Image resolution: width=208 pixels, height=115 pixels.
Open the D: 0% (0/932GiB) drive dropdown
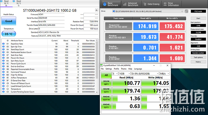click(x=145, y=74)
